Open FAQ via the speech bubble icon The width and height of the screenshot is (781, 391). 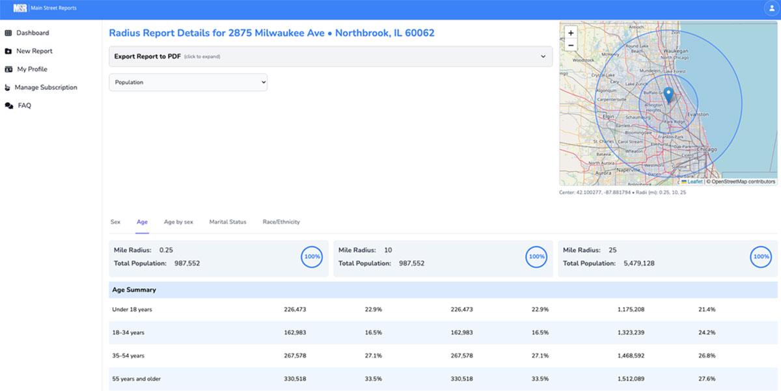(x=10, y=105)
